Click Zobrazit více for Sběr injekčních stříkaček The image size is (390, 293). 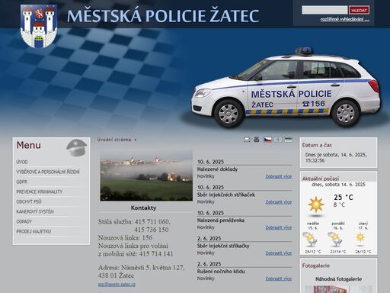pos(279,201)
